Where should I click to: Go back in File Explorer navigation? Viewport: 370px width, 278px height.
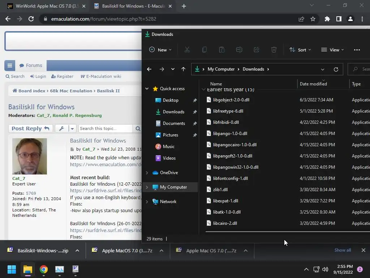coord(149,69)
